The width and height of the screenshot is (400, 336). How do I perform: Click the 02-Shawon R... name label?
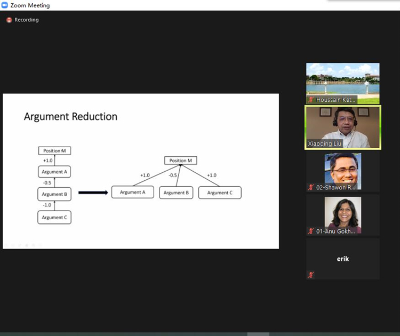(335, 187)
